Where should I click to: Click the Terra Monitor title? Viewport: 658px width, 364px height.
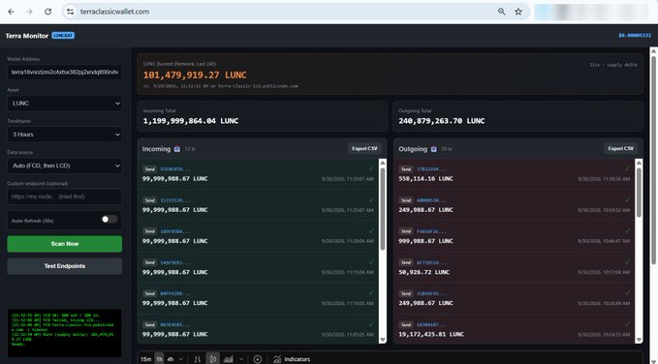[x=27, y=36]
